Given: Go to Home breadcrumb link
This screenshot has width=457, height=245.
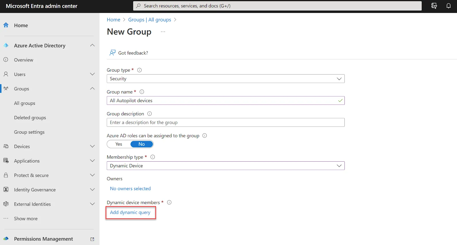Looking at the screenshot, I should tap(113, 20).
